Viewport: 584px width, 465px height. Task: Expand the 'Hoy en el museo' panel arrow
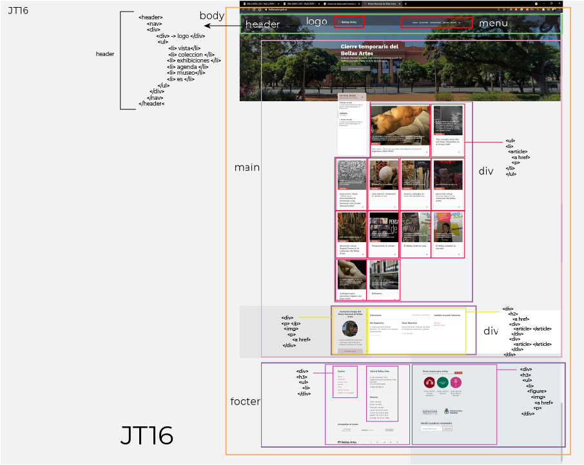click(x=363, y=97)
